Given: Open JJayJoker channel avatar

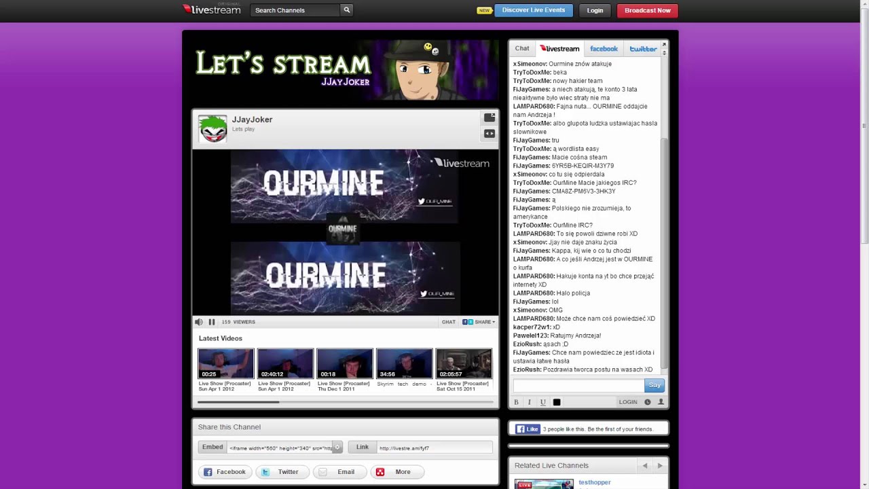Looking at the screenshot, I should 212,128.
